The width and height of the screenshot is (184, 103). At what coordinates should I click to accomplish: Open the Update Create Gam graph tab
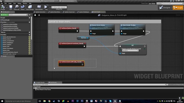tap(70, 12)
